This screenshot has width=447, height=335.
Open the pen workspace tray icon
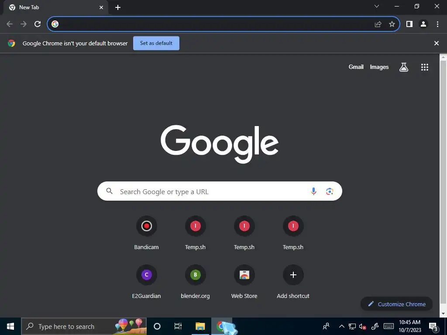(x=375, y=326)
